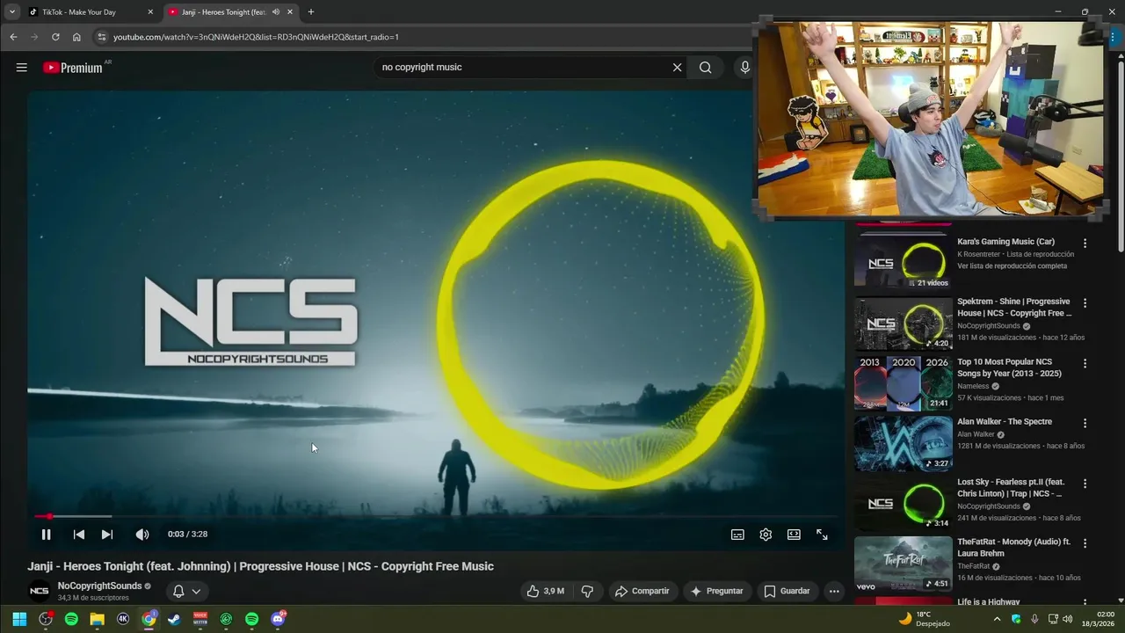Viewport: 1125px width, 633px height.
Task: Open Steam from the taskbar
Action: 174,619
